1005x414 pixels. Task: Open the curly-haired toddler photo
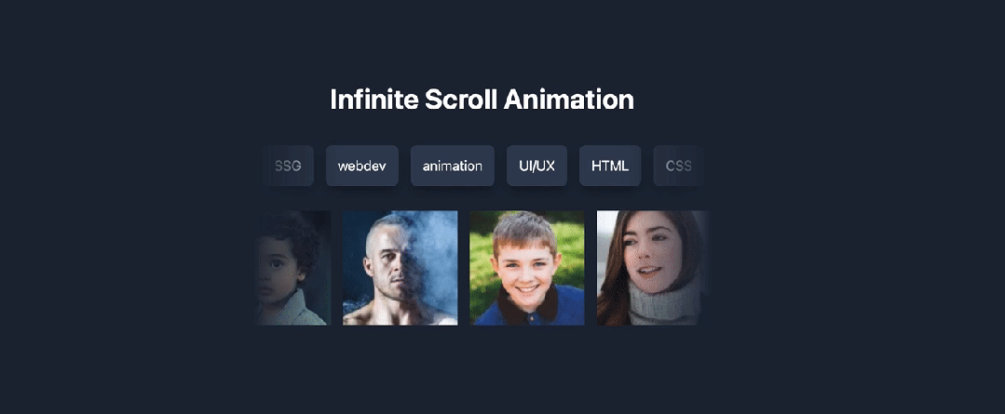[293, 268]
